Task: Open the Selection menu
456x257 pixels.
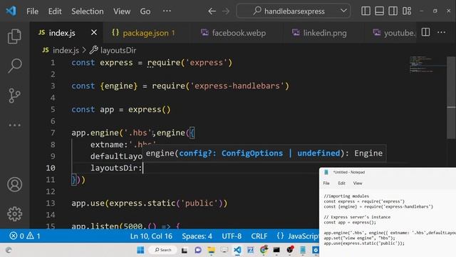Action: pos(88,11)
